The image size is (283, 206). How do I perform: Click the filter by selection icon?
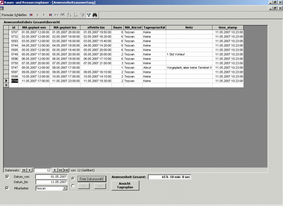(82, 15)
